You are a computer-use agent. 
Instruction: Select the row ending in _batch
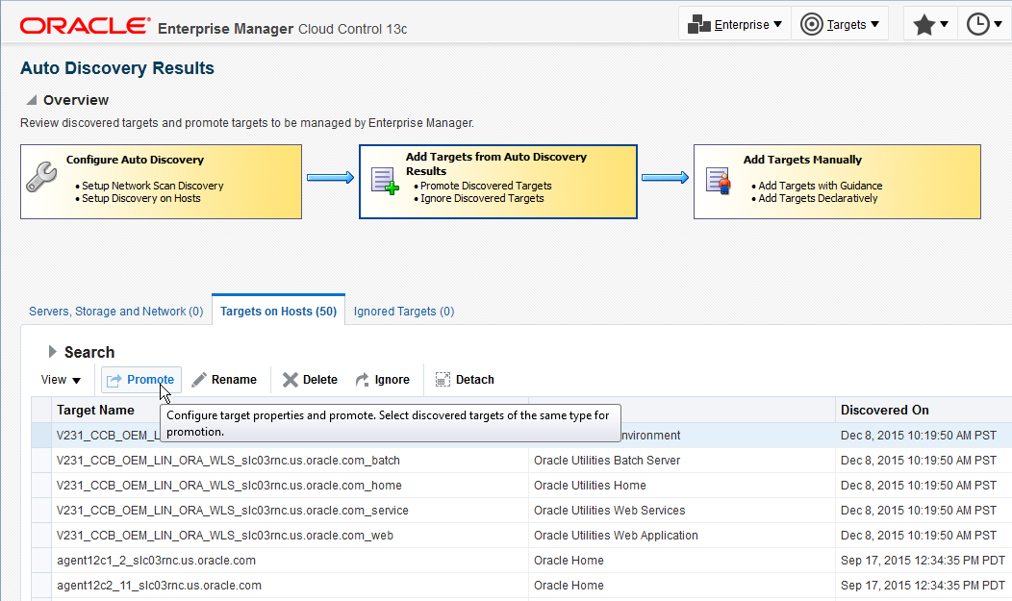tap(228, 461)
